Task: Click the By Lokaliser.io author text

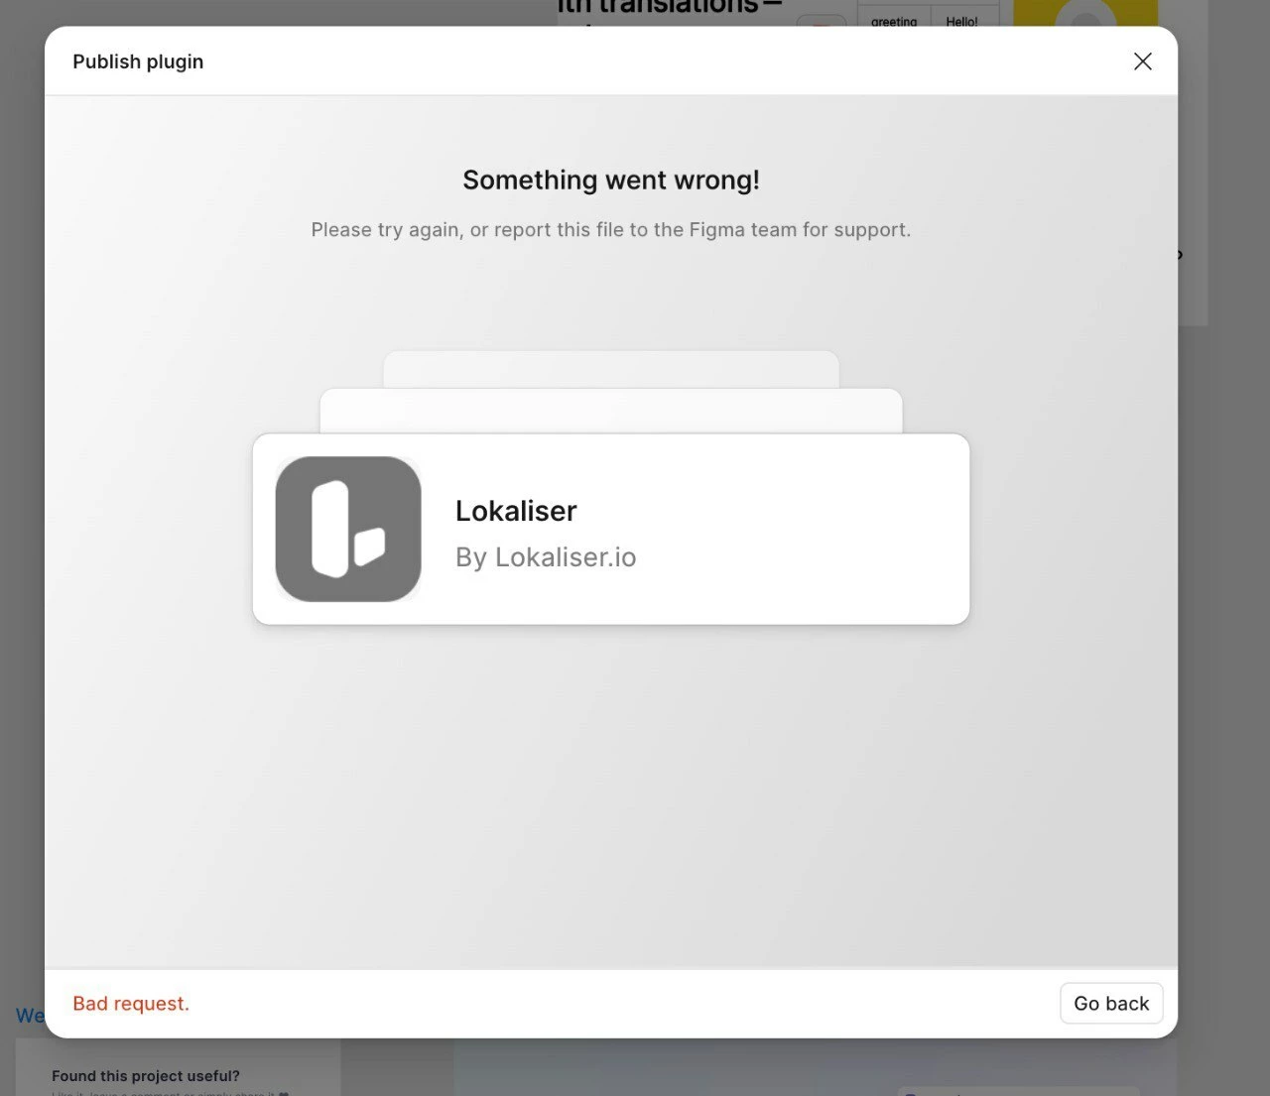Action: [x=546, y=557]
